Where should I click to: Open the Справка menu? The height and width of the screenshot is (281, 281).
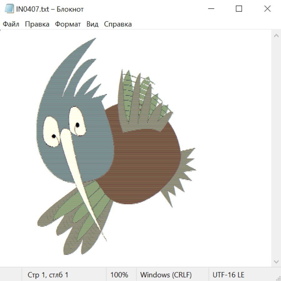[x=118, y=24]
